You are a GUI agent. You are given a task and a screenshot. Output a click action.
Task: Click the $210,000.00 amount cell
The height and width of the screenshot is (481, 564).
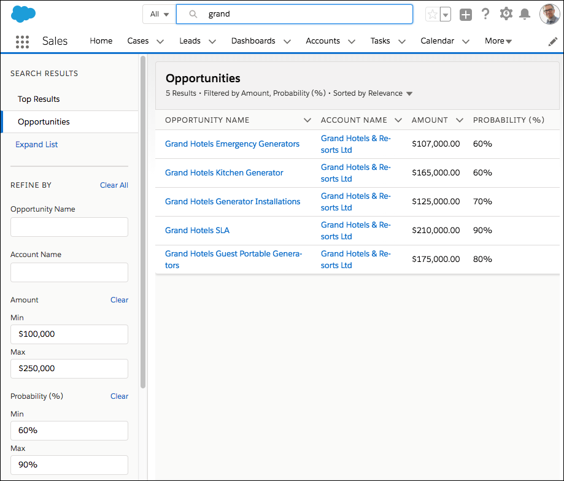(436, 231)
